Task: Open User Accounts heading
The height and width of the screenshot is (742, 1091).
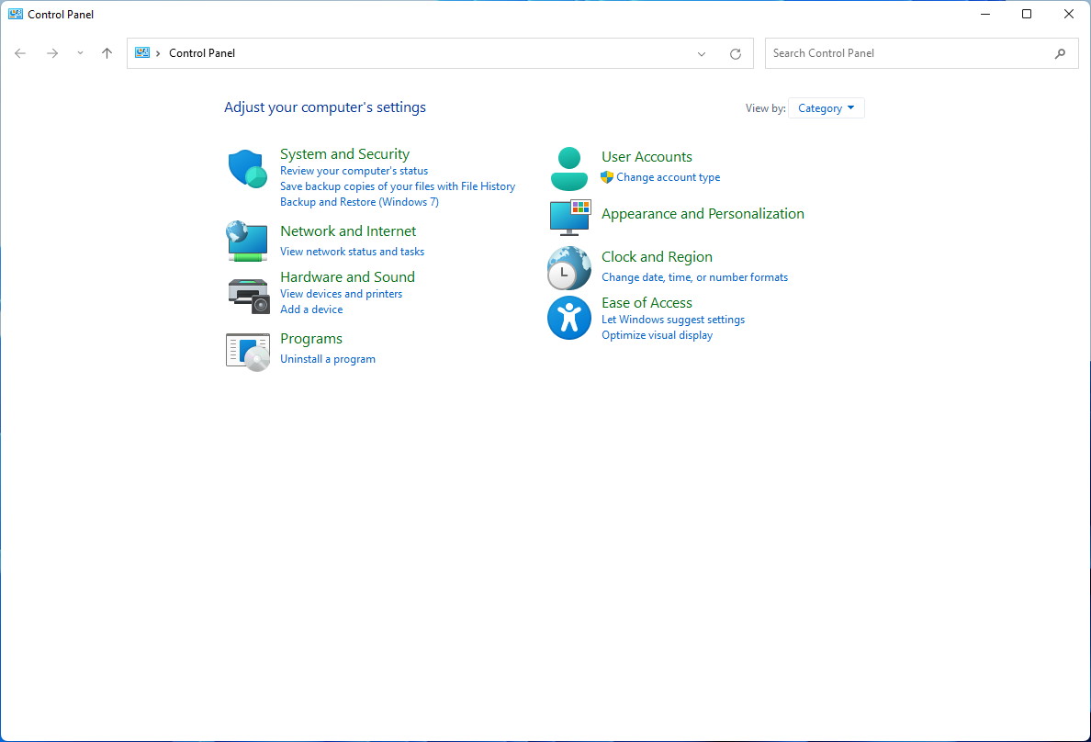Action: (647, 157)
